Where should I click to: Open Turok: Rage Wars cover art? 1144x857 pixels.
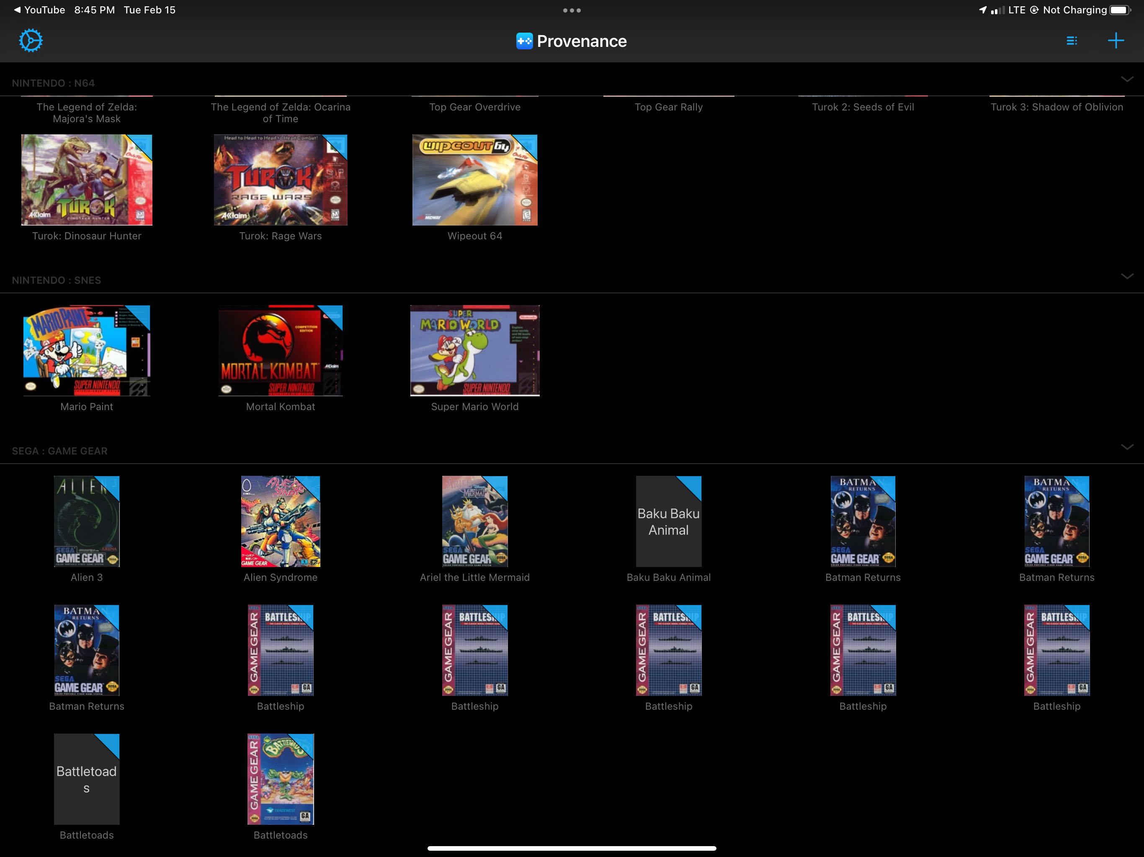point(281,180)
